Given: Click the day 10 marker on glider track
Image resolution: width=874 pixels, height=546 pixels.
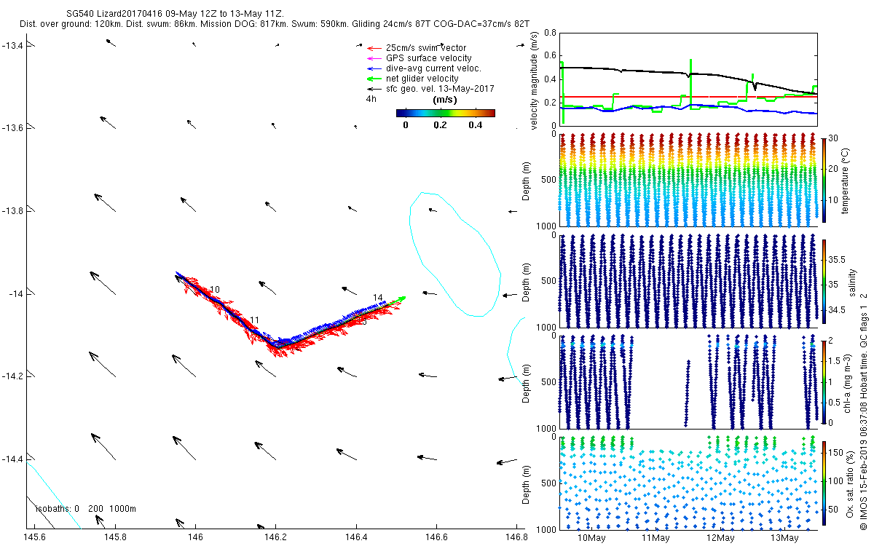Looking at the screenshot, I should coord(215,290).
